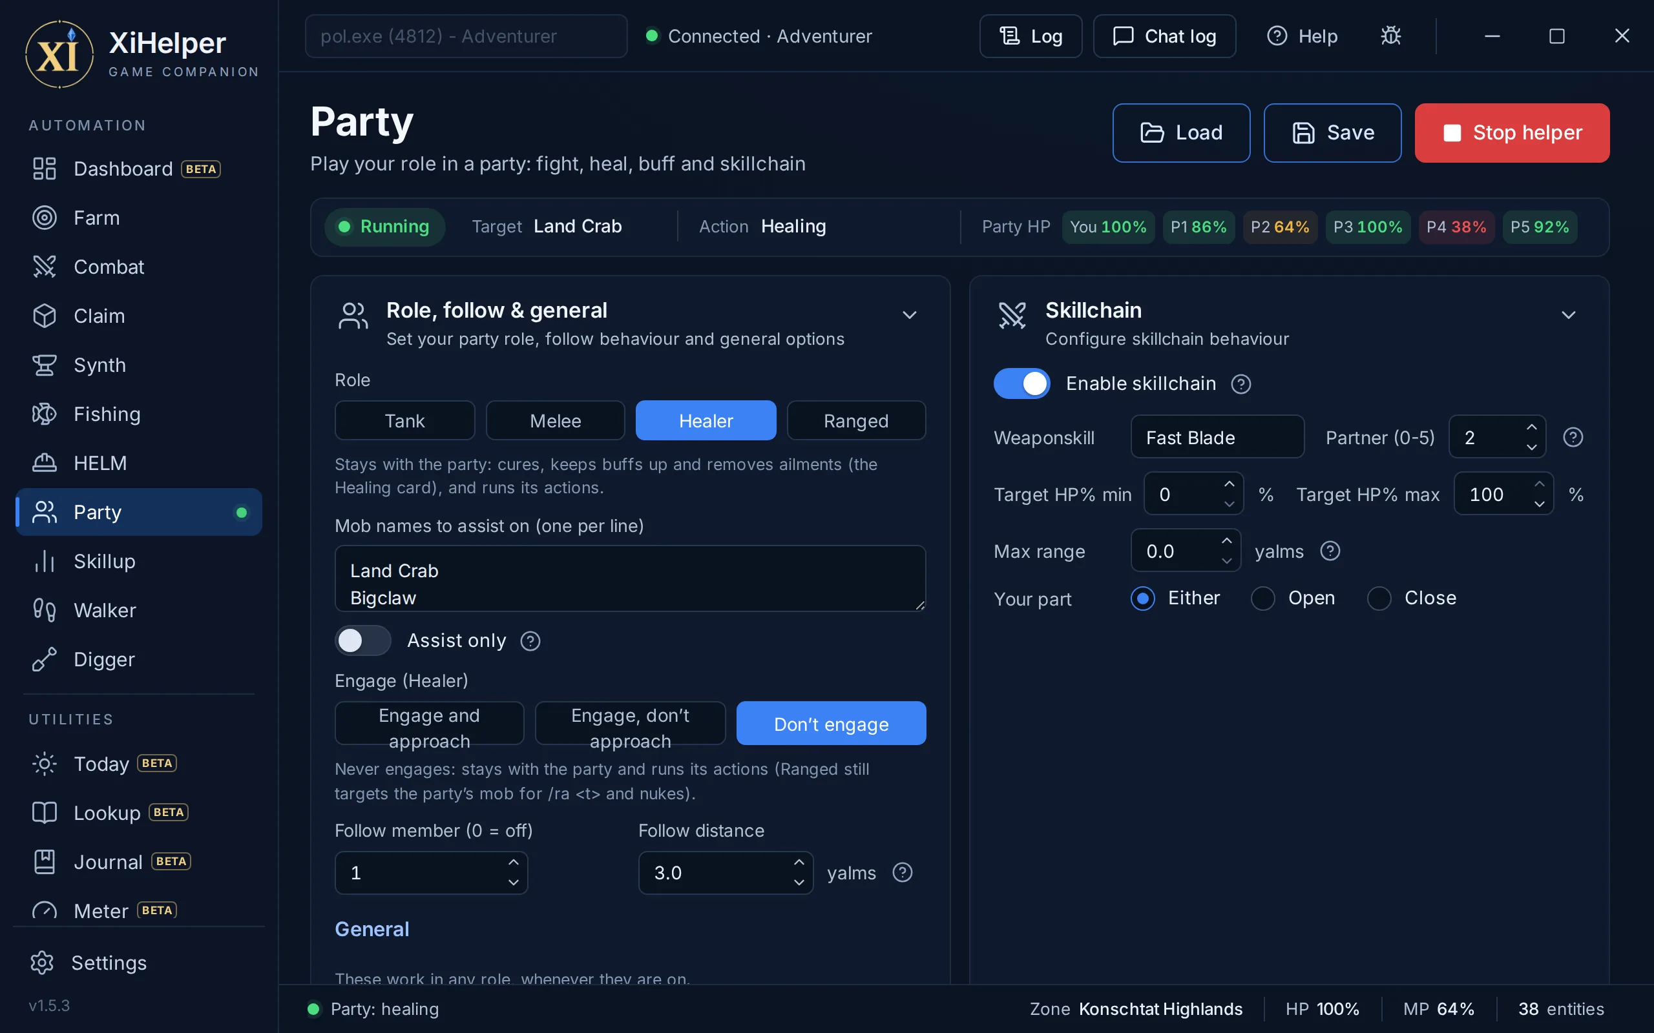The height and width of the screenshot is (1033, 1654).
Task: Set role to Tank
Action: [x=404, y=421]
